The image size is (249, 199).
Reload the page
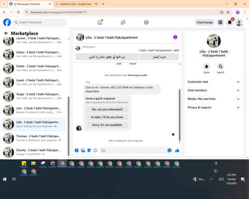tap(18, 12)
